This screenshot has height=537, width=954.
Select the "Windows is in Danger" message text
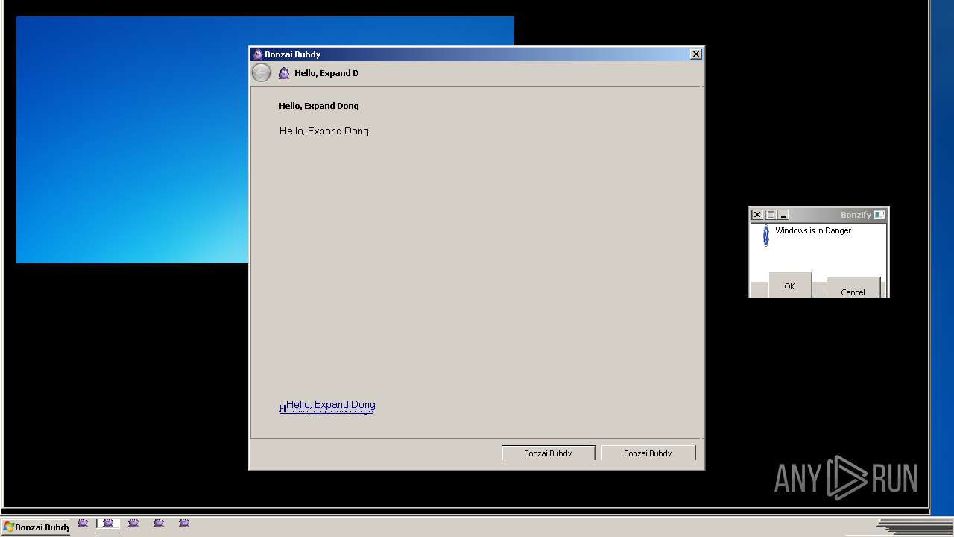click(813, 230)
